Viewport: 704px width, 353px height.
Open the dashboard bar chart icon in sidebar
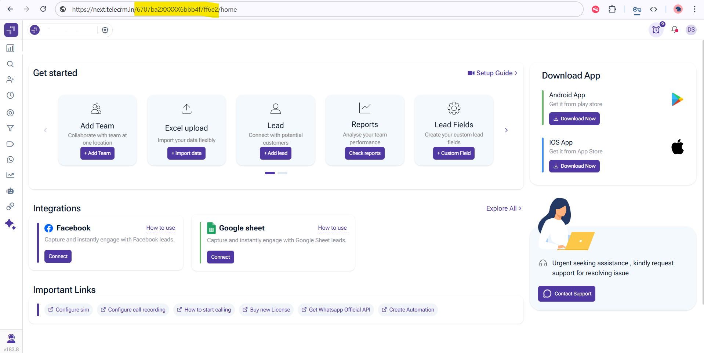(x=10, y=48)
